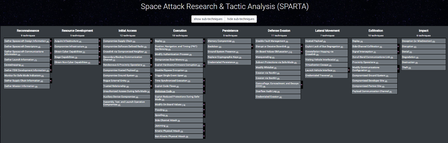Expand sub-techniques handle beside Spoofing
This screenshot has height=143, width=448.
(204, 115)
